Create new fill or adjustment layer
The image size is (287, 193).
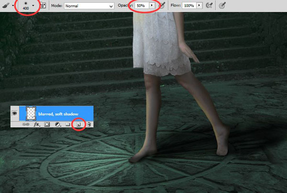click(58, 124)
